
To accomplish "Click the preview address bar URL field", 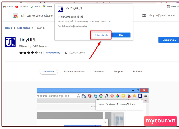I will 59,96.
